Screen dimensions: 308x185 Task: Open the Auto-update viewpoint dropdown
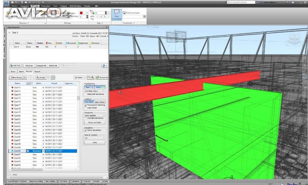(x=95, y=115)
